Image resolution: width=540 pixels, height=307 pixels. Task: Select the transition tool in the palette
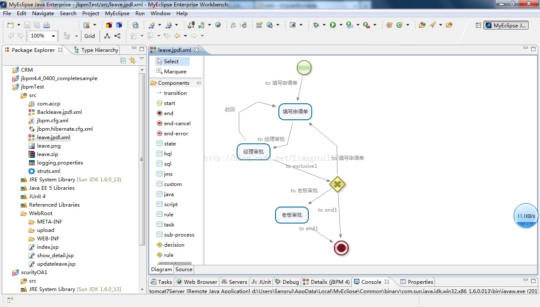[x=175, y=93]
